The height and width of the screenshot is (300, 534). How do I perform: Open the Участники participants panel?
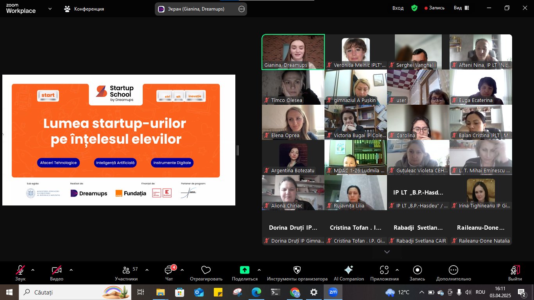[126, 273]
